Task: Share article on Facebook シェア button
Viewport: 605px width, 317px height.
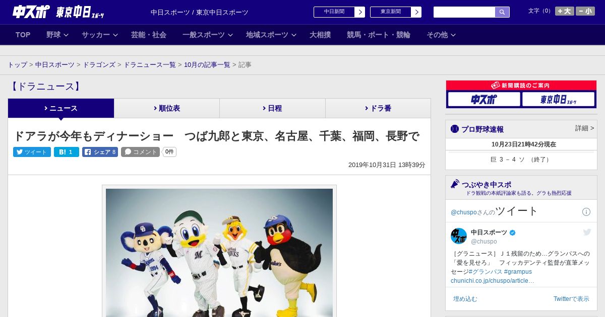Action: click(x=100, y=152)
